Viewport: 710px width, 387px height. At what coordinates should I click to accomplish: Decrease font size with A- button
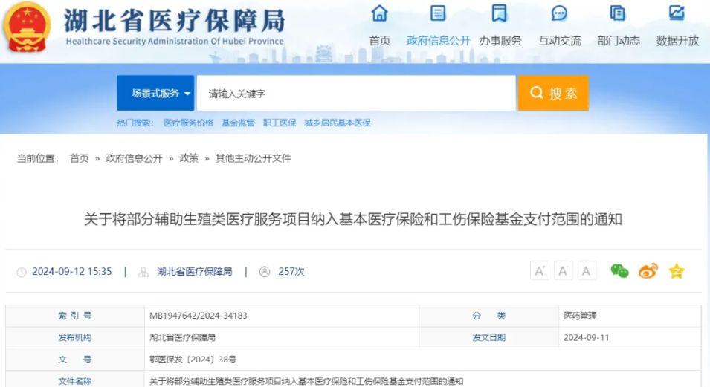pos(564,271)
